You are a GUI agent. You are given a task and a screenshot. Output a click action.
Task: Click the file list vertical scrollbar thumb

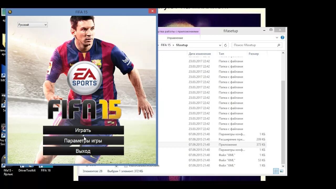[x=283, y=122]
